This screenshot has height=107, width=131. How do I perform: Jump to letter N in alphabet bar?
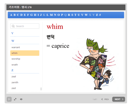(x=55, y=15)
